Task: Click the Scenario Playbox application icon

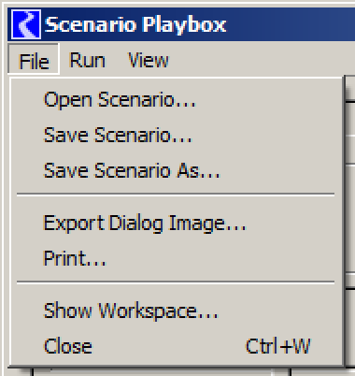Action: [26, 24]
